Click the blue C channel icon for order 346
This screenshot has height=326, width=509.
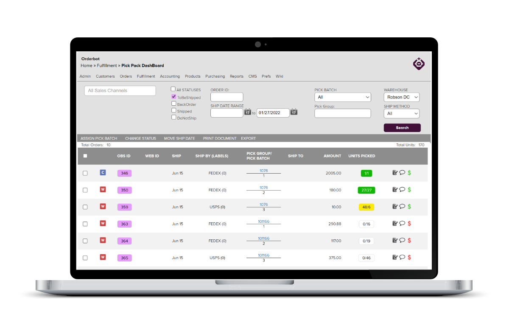click(103, 172)
